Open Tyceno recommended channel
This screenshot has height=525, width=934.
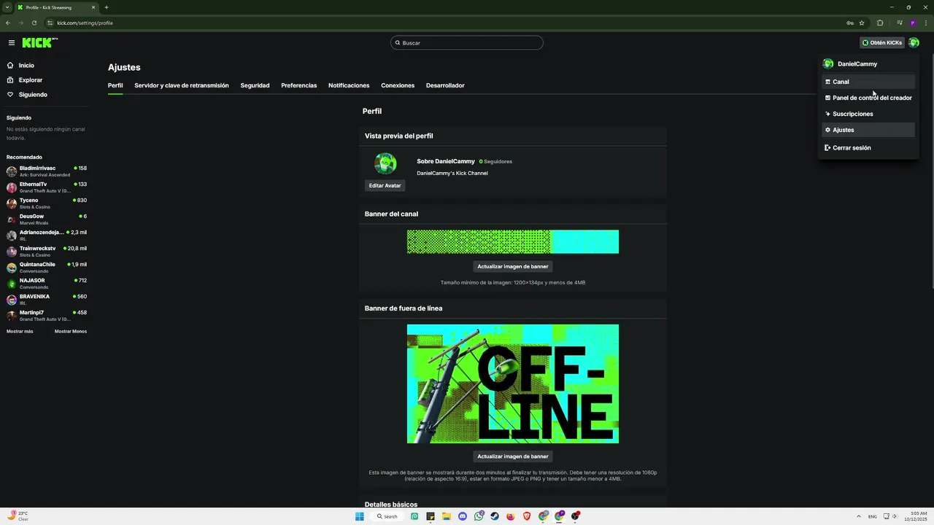pyautogui.click(x=47, y=203)
